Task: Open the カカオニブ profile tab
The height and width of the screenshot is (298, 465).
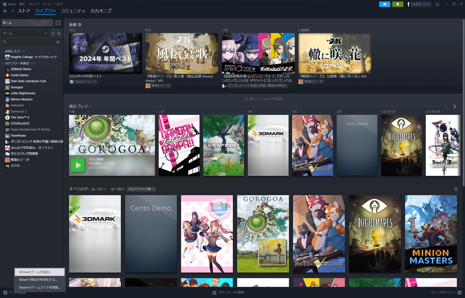Action: tap(101, 11)
